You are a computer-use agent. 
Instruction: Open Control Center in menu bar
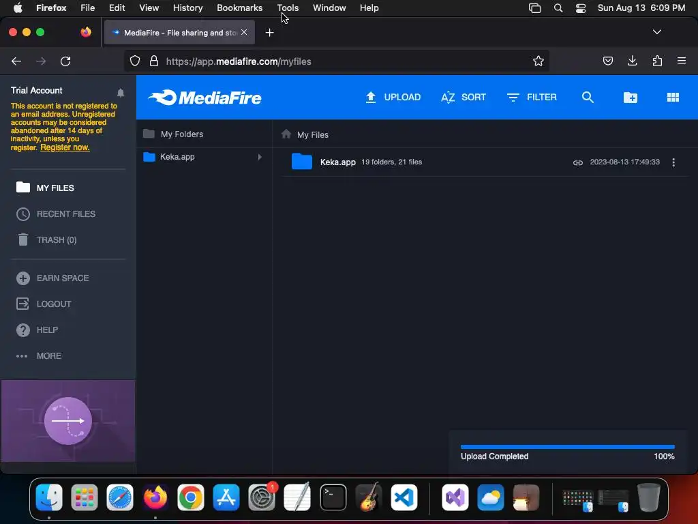pos(581,8)
